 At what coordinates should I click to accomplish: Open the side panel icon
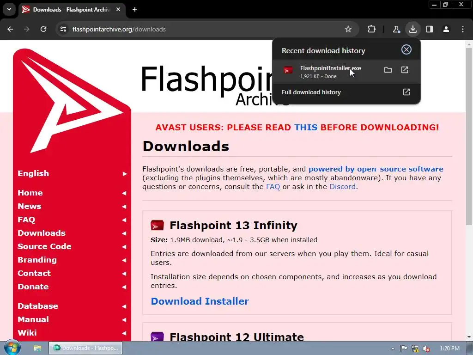pos(430,29)
